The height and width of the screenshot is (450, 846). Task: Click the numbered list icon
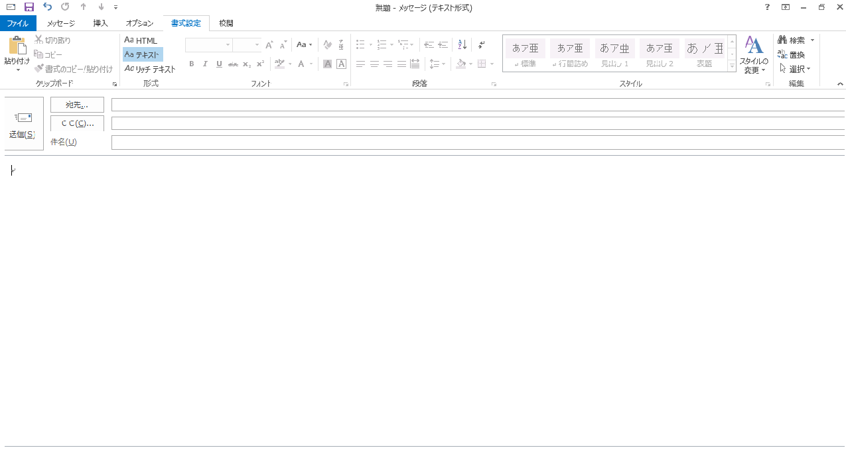382,45
